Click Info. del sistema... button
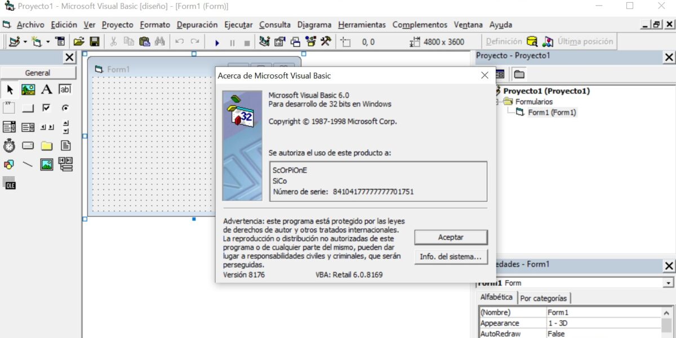 click(x=451, y=257)
